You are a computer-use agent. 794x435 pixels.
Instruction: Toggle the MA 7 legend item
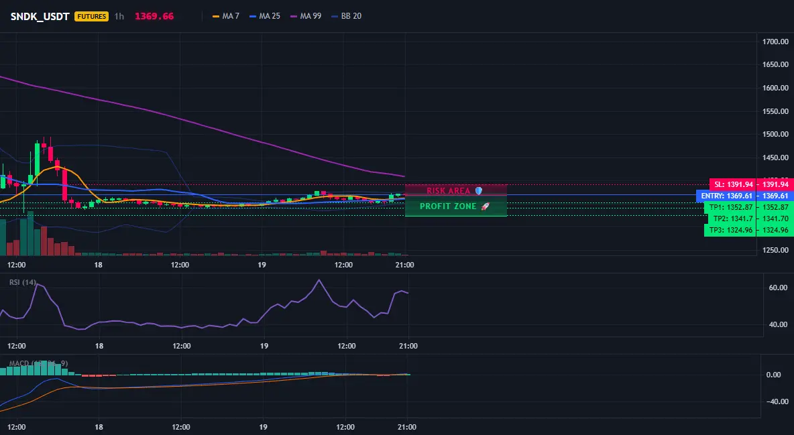pyautogui.click(x=226, y=16)
